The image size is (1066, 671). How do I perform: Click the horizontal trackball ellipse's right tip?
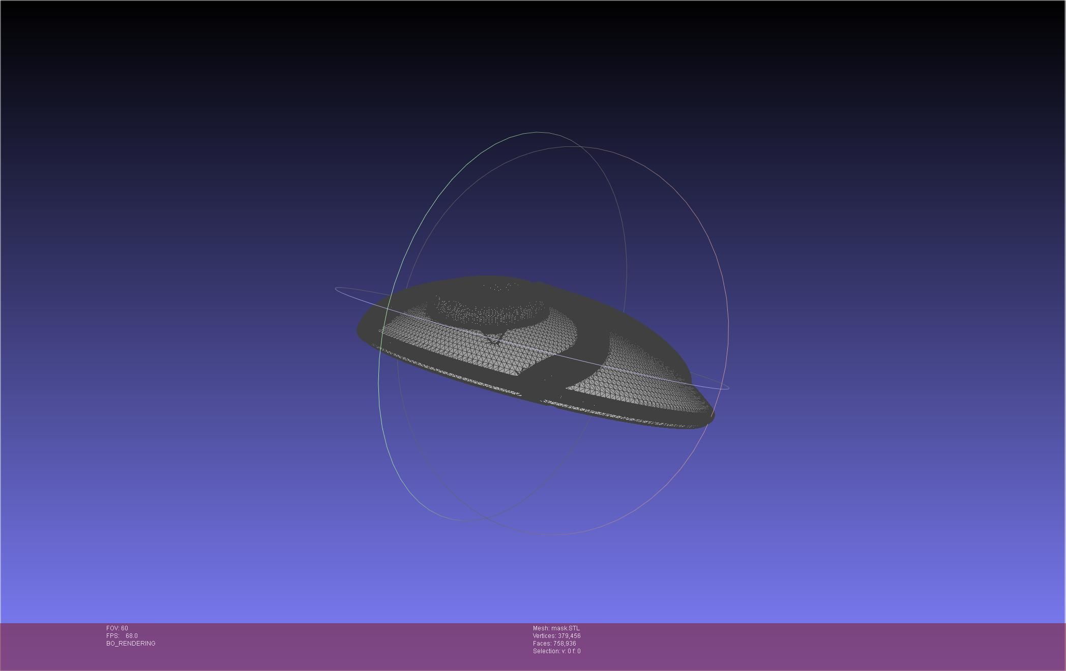pos(727,387)
